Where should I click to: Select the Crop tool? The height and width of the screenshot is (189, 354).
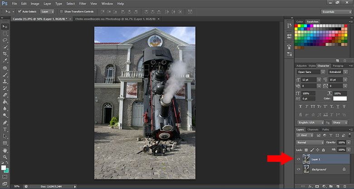(x=5, y=53)
